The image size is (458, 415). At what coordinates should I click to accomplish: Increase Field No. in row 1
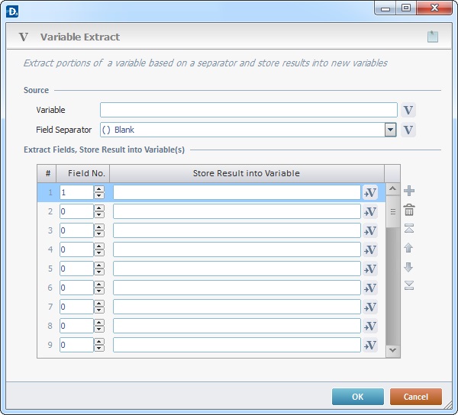(x=99, y=189)
